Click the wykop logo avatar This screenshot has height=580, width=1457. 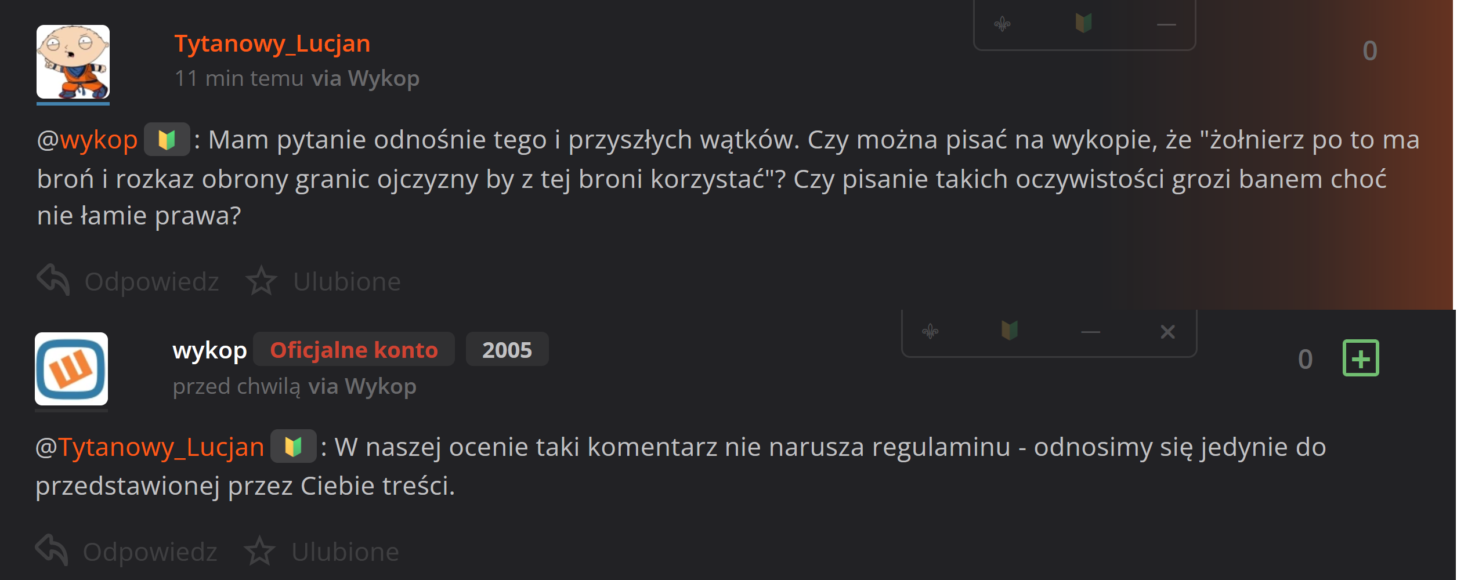click(71, 369)
